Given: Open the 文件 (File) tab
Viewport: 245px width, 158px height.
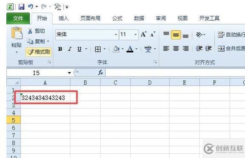Looking at the screenshot, I should (18, 18).
